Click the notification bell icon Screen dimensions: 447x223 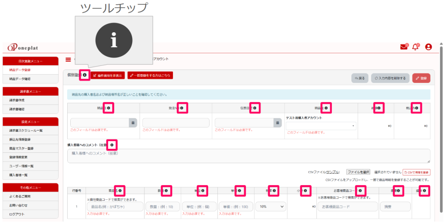(x=415, y=47)
